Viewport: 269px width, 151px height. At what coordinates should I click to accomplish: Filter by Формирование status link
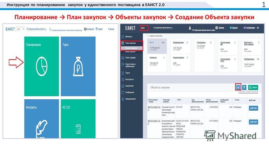point(178,43)
